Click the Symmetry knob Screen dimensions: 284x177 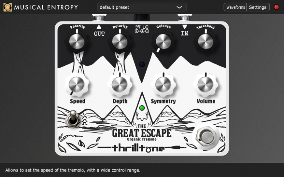pos(163,84)
